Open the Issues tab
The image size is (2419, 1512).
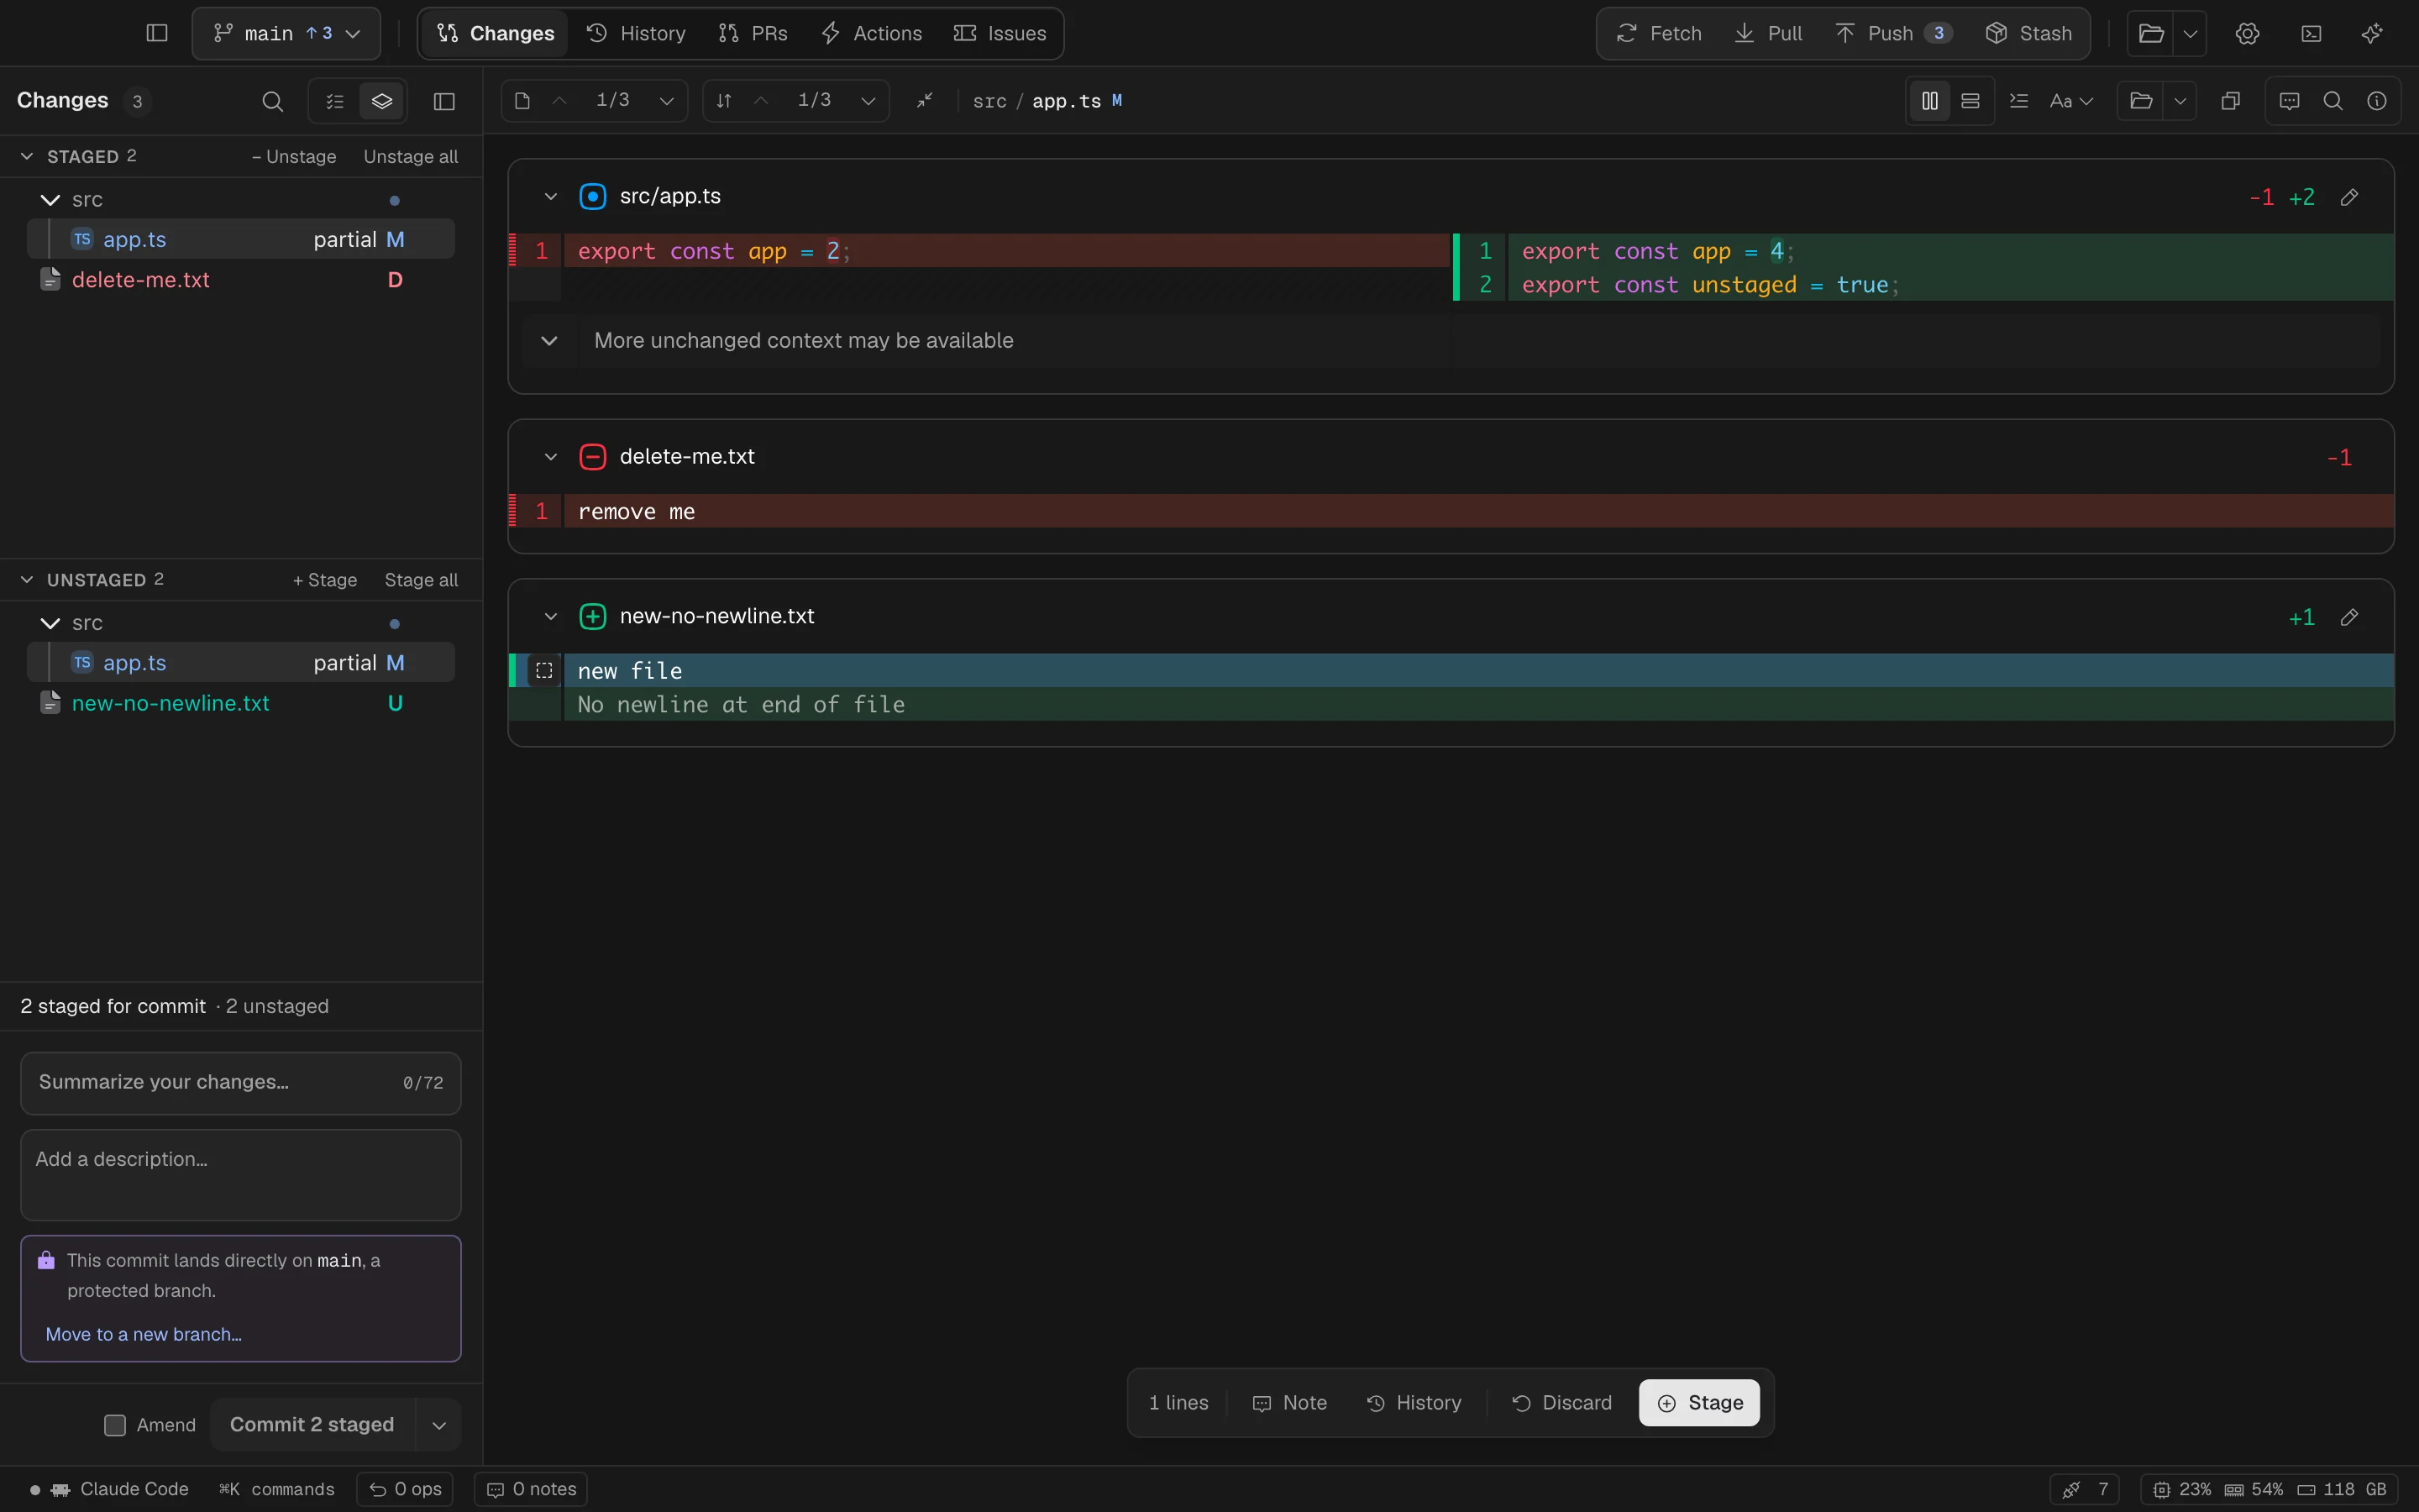pyautogui.click(x=1000, y=33)
